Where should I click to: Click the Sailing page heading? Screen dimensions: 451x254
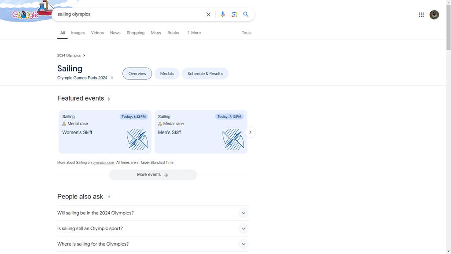point(70,68)
